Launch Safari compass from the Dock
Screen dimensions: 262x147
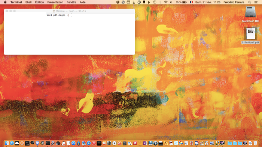point(89,143)
